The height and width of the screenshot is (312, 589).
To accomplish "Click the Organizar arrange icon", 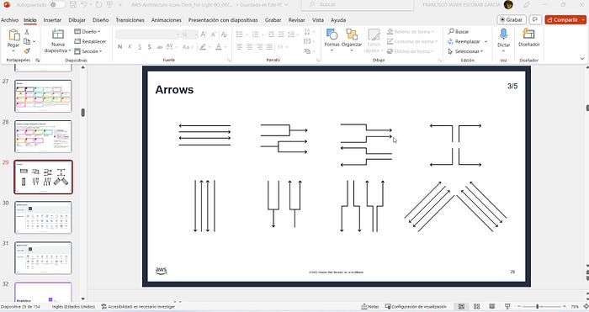I will coord(352,34).
